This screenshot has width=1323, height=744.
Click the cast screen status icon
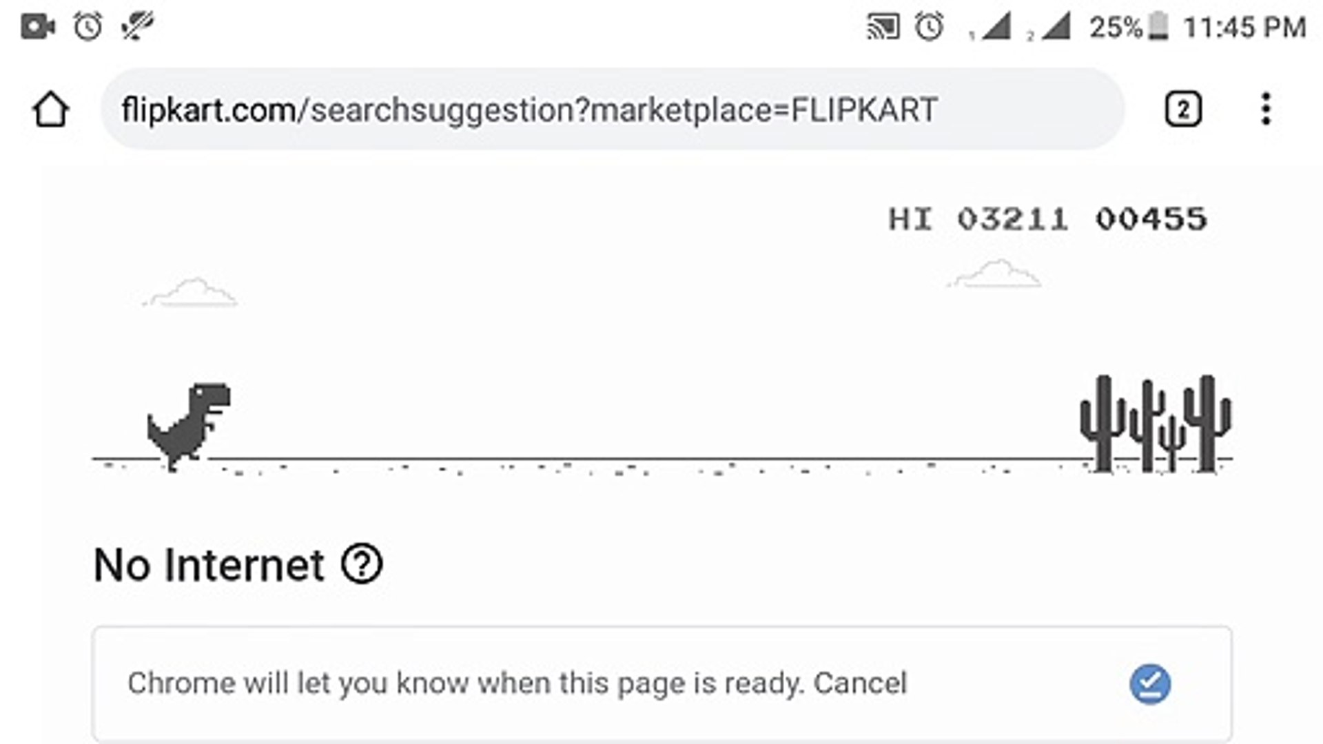coord(883,28)
